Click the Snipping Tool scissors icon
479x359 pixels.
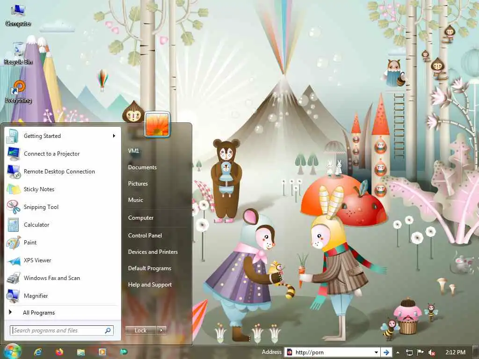point(13,207)
